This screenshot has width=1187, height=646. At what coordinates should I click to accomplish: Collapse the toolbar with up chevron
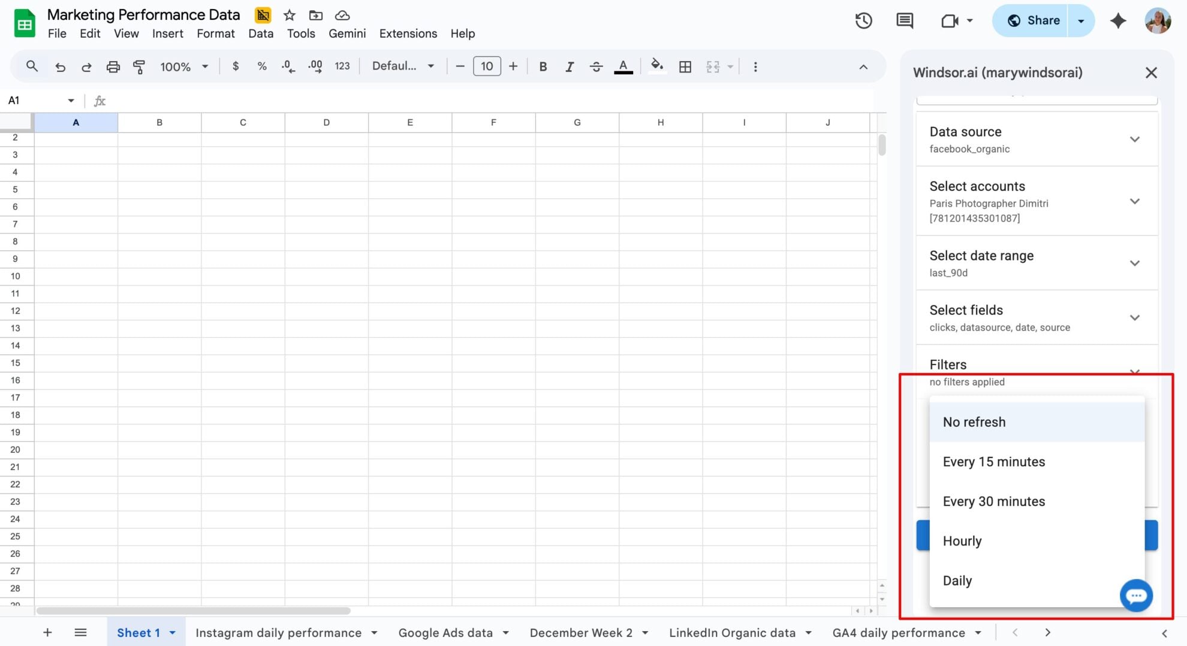point(863,66)
